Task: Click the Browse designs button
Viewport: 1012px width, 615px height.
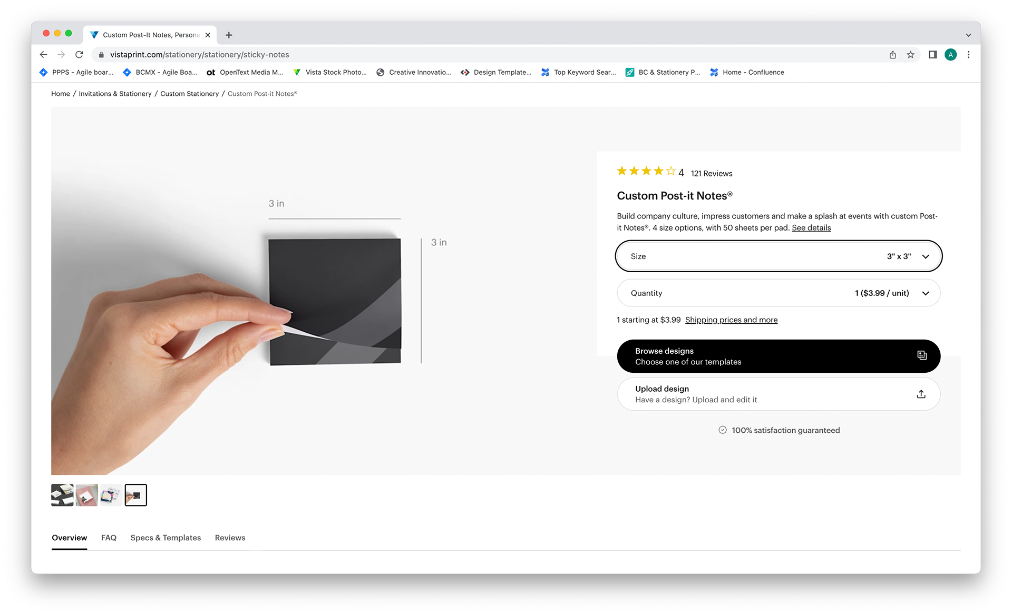Action: 779,356
